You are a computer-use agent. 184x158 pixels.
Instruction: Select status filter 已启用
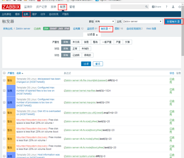coord(76,55)
